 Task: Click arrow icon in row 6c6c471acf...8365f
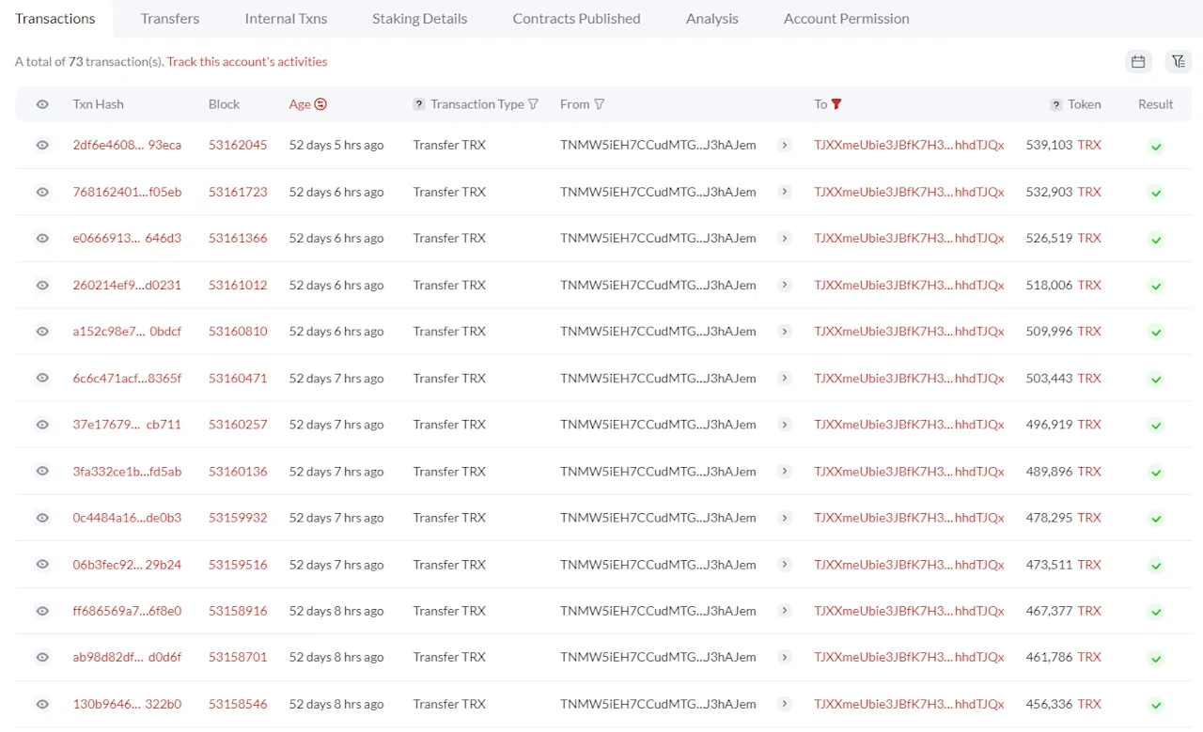[x=785, y=378]
